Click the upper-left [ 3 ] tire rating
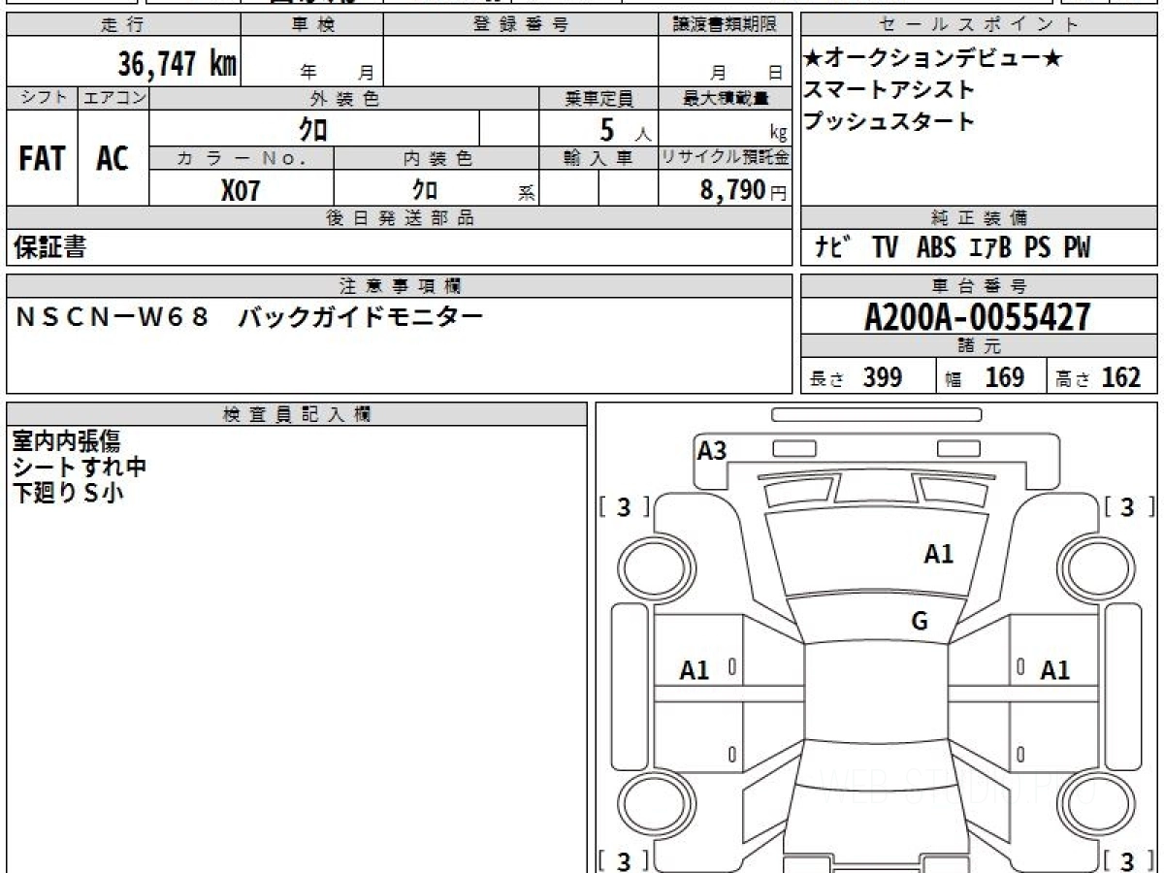 tap(625, 507)
